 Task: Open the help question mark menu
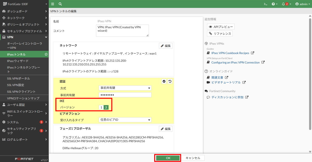275,4
